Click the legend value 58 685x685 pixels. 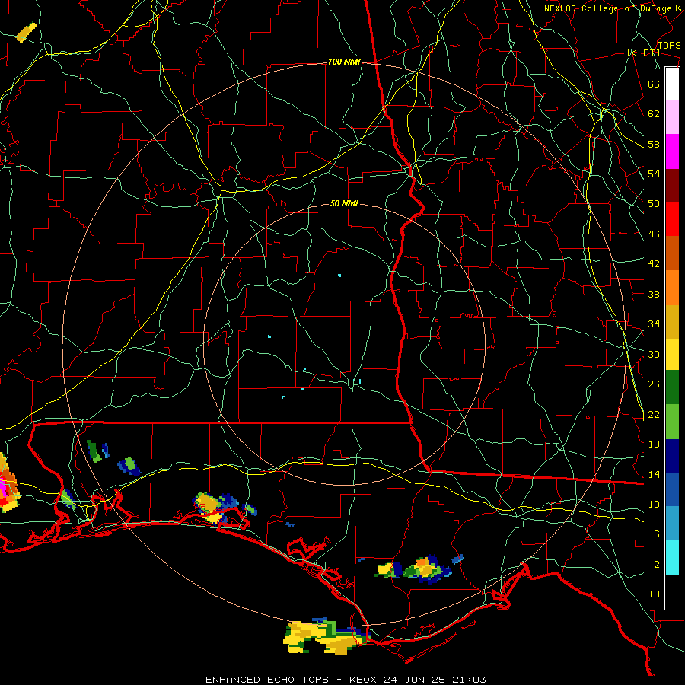click(x=654, y=144)
